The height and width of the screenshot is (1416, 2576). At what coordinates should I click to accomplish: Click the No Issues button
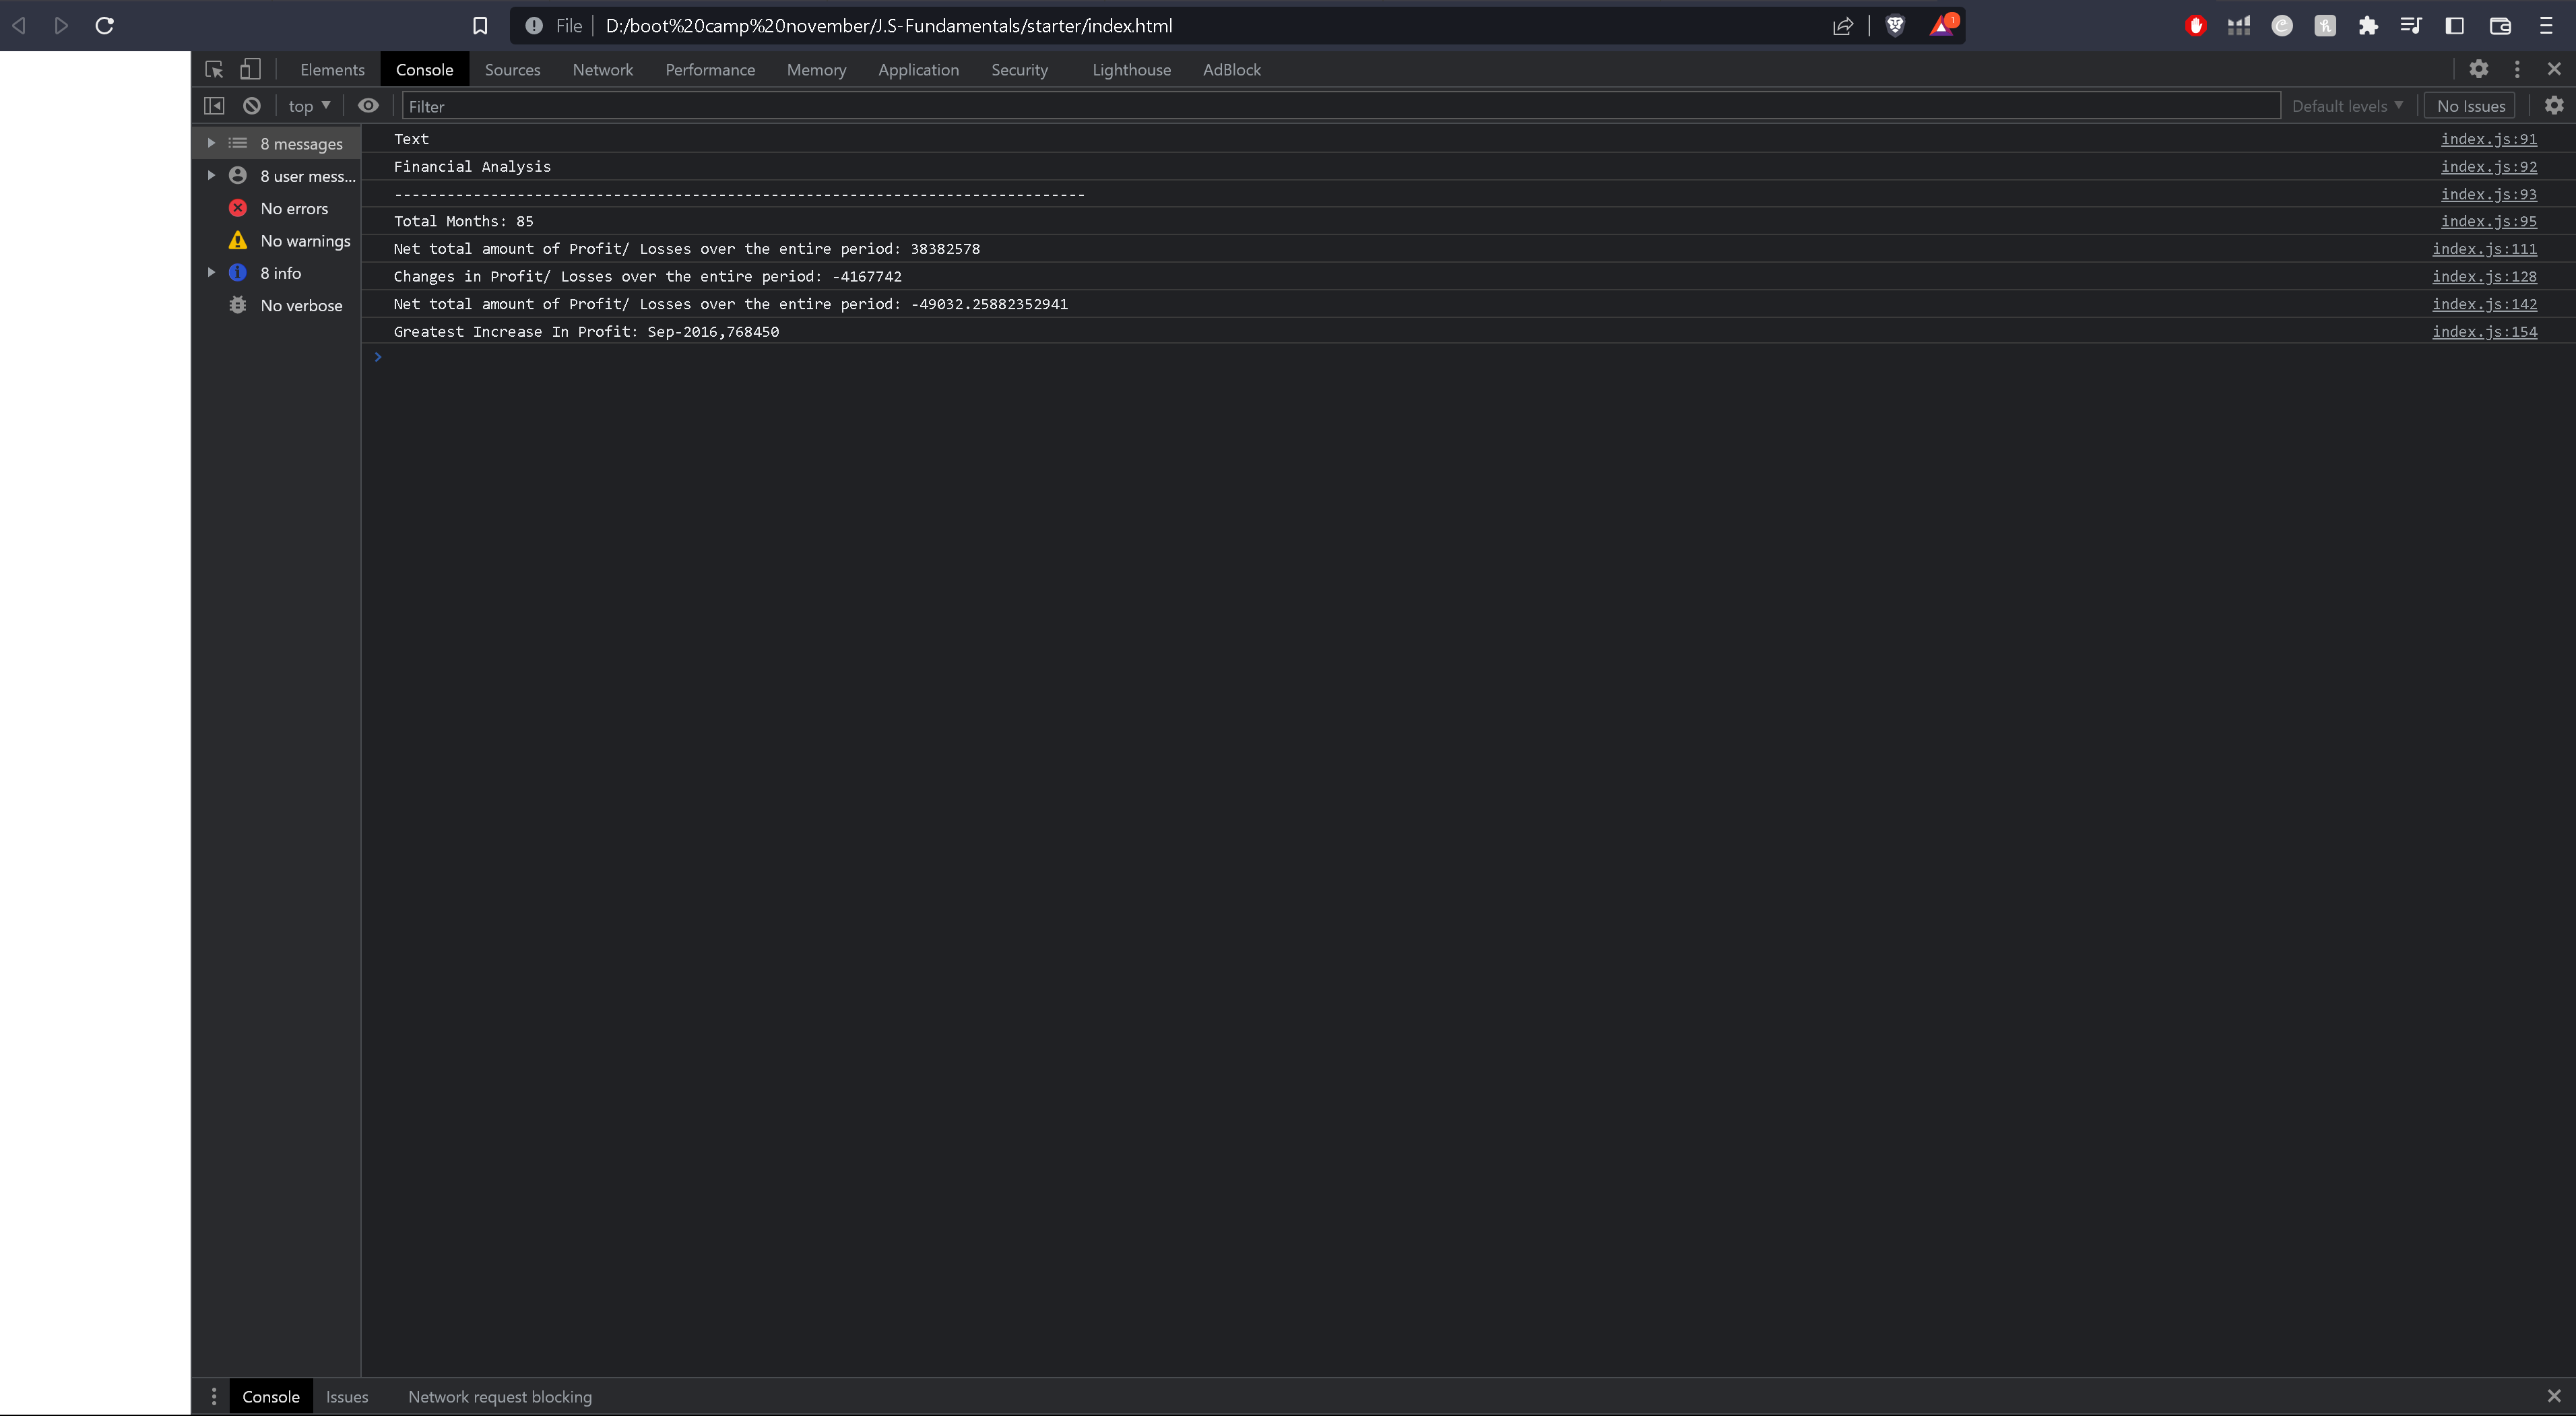tap(2470, 105)
